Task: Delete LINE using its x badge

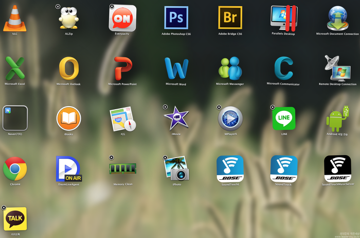Action: pyautogui.click(x=273, y=107)
